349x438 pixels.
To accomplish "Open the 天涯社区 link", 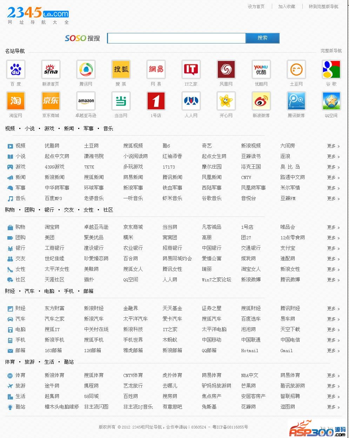I will pyautogui.click(x=54, y=280).
